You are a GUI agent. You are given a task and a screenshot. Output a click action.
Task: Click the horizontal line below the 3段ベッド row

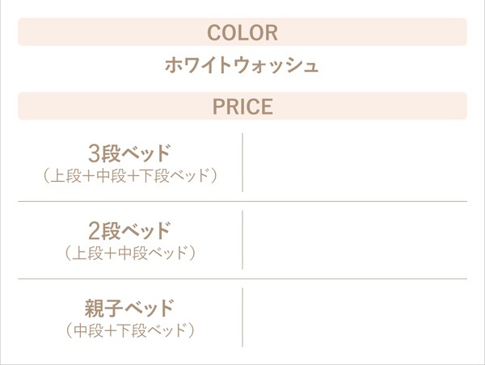pyautogui.click(x=242, y=202)
